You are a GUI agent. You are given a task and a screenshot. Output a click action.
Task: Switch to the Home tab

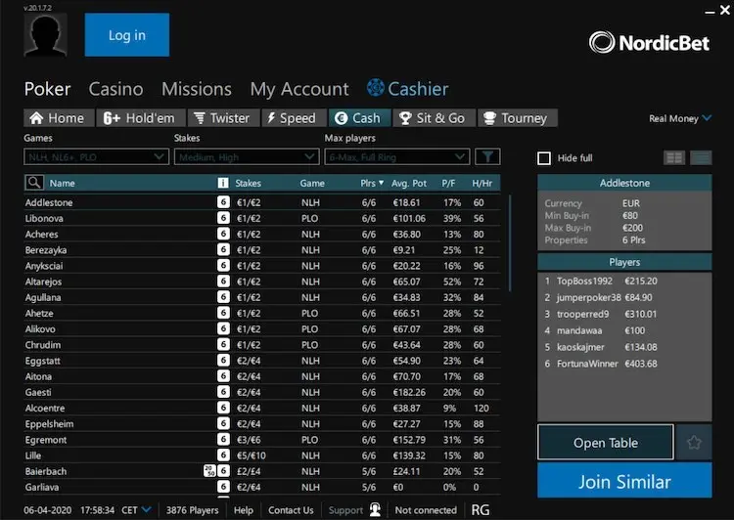pyautogui.click(x=59, y=118)
